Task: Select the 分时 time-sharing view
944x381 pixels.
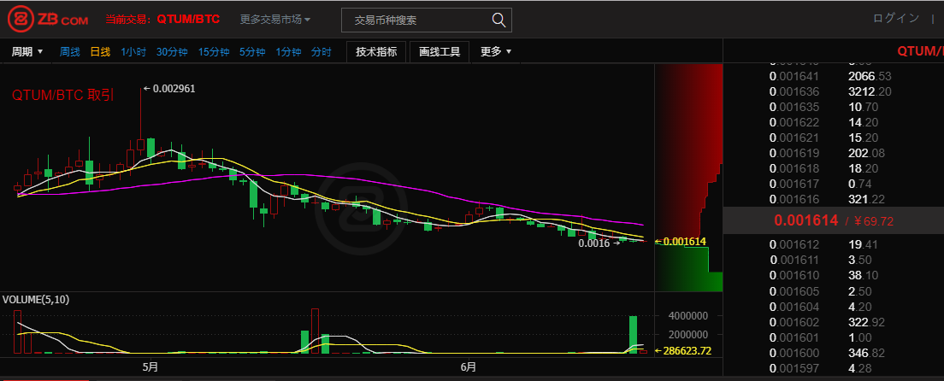Action: click(x=322, y=52)
